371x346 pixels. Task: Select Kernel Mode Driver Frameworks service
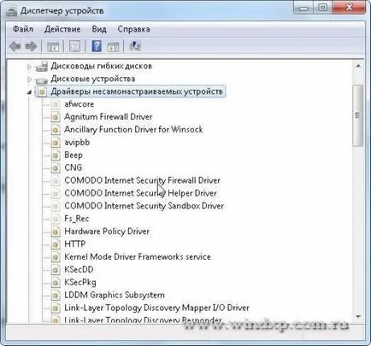coord(138,256)
